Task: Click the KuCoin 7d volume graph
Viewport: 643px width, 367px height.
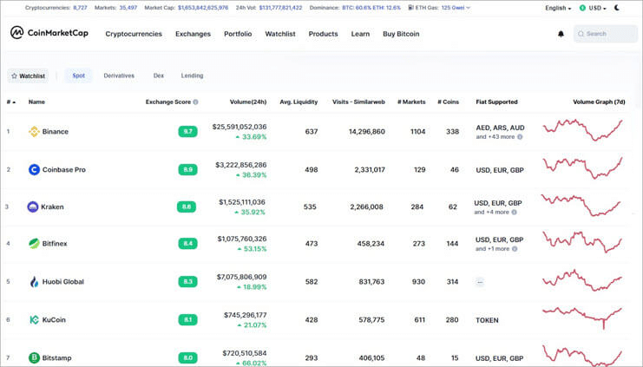Action: [583, 318]
